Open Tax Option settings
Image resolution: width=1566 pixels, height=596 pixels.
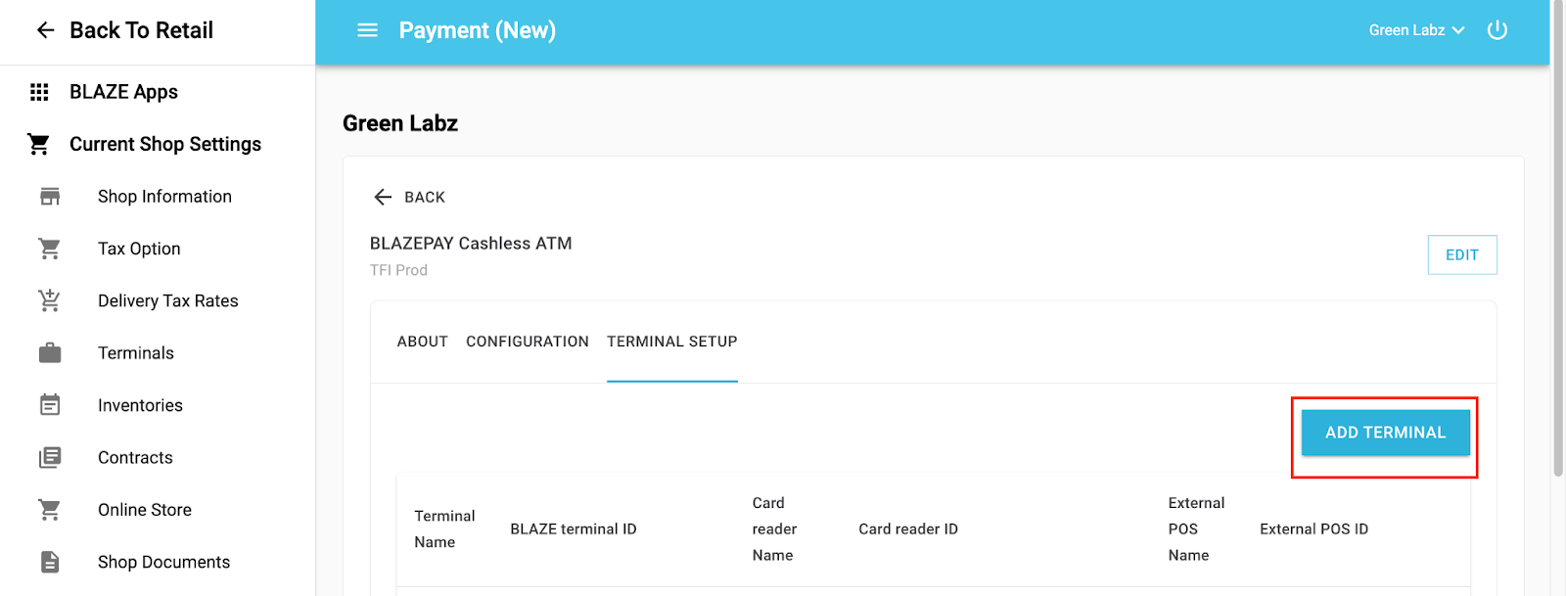[x=139, y=249]
